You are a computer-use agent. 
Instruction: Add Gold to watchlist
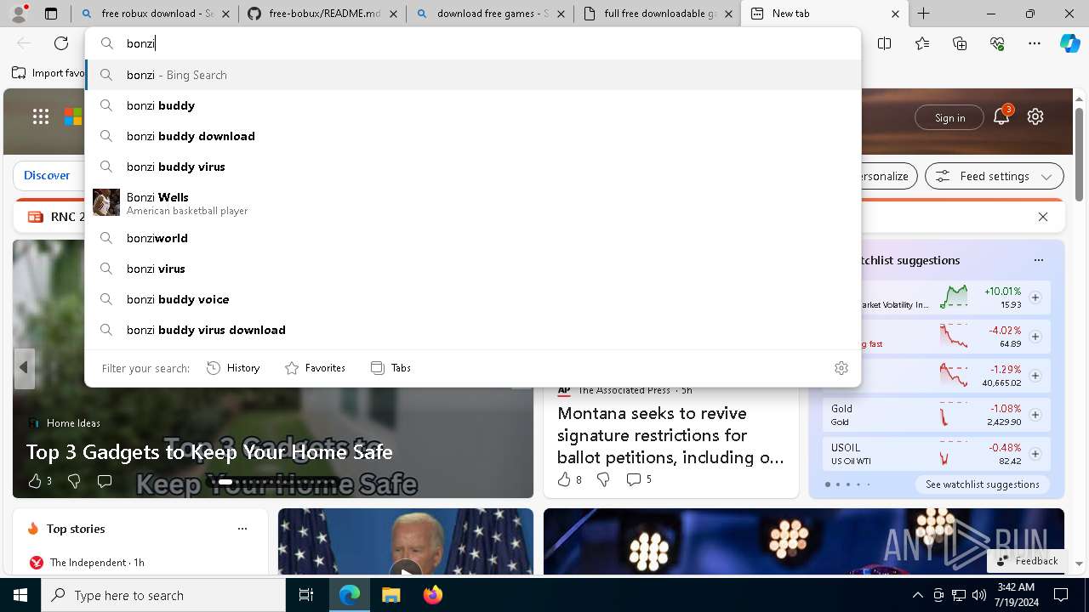click(x=1035, y=415)
